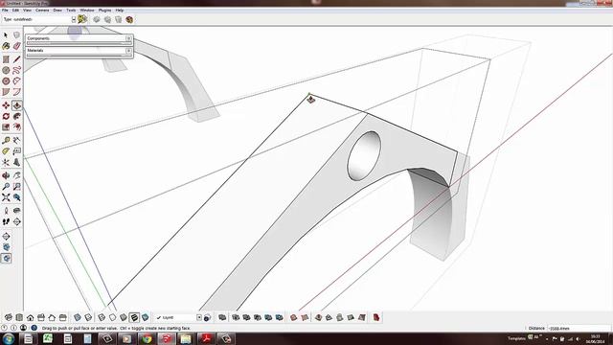Open Excel from the taskbar
613x345 pixels.
point(48,338)
